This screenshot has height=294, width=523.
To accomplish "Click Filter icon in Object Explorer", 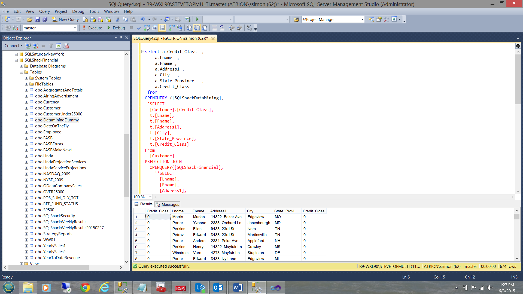I will click(x=51, y=46).
